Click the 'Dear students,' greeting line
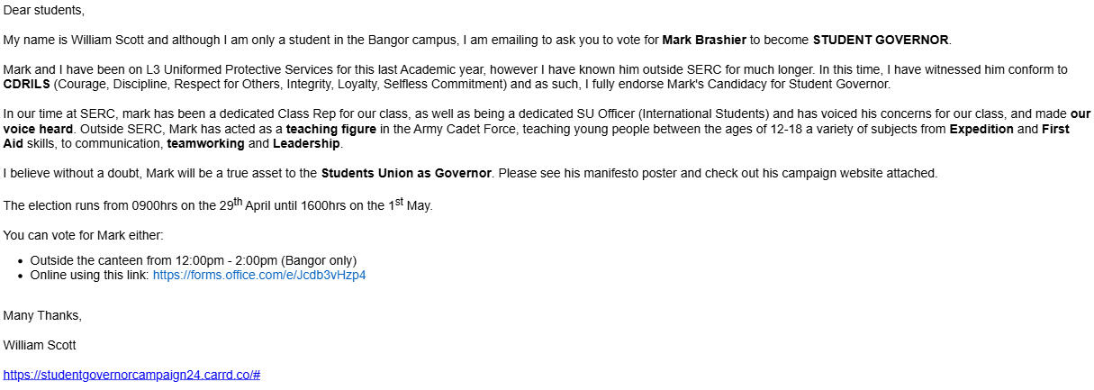 44,11
